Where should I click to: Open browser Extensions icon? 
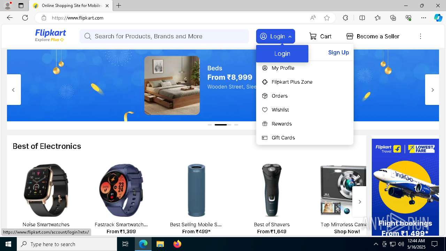[x=345, y=18]
